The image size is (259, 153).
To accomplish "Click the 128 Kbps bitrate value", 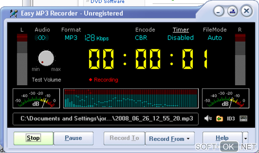I will click(x=97, y=38).
